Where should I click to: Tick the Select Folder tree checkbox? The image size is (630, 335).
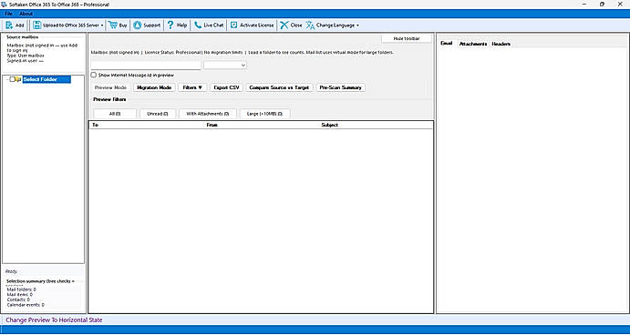click(x=13, y=79)
